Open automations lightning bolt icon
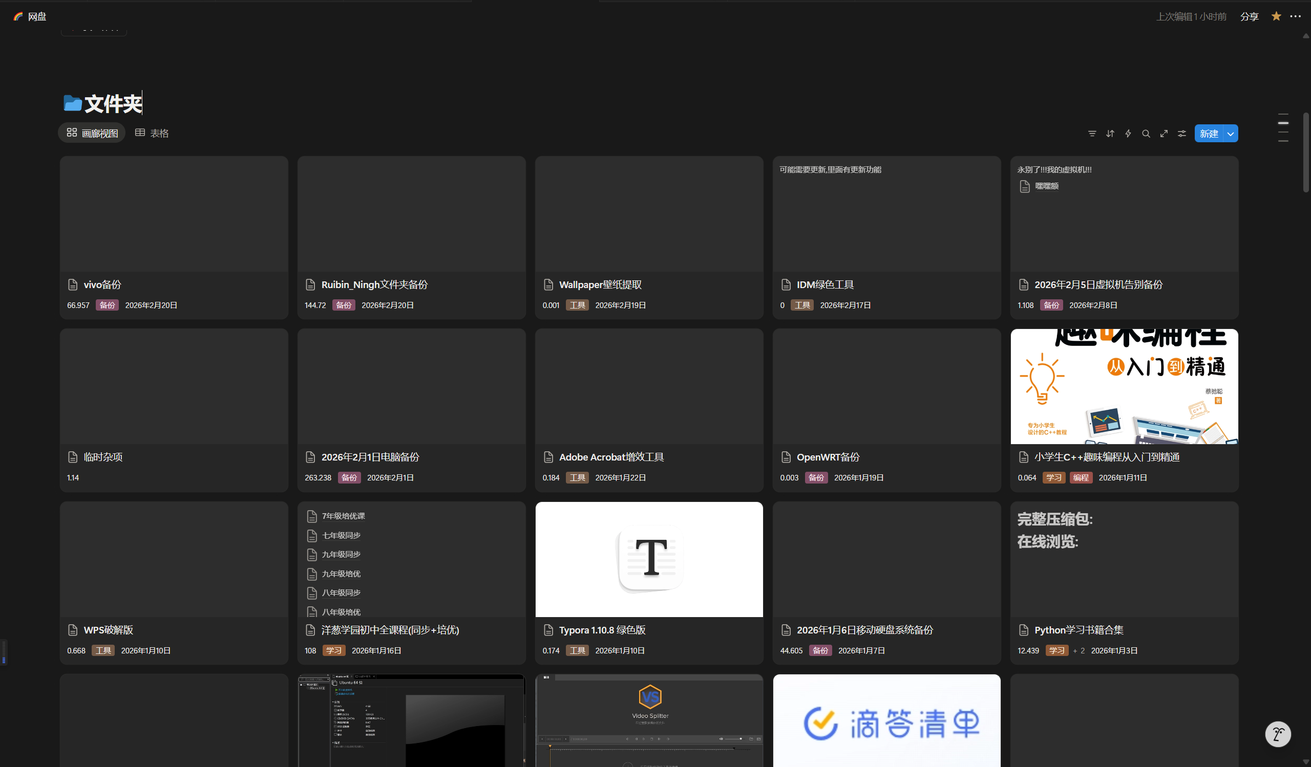The height and width of the screenshot is (767, 1311). (1128, 134)
